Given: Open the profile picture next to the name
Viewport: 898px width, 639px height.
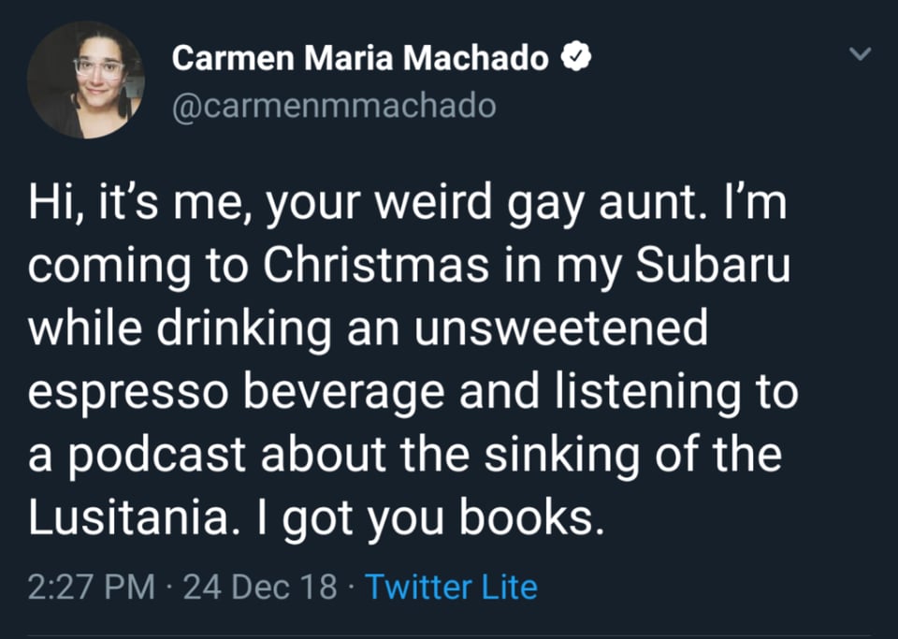Looking at the screenshot, I should click(x=86, y=79).
